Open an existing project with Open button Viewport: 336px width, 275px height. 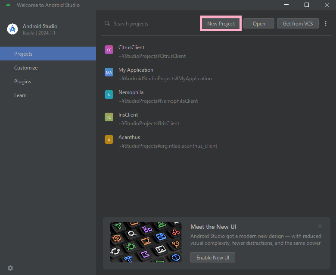pyautogui.click(x=259, y=24)
